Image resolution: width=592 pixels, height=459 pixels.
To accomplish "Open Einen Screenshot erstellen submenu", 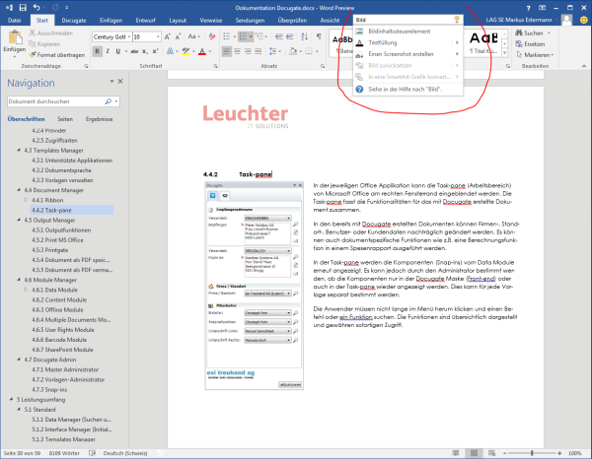I will point(407,54).
